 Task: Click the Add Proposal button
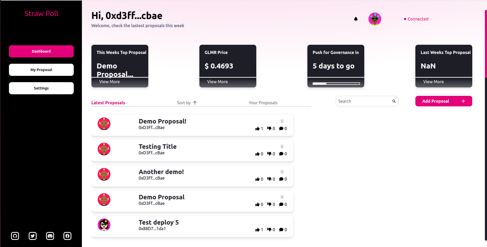444,101
